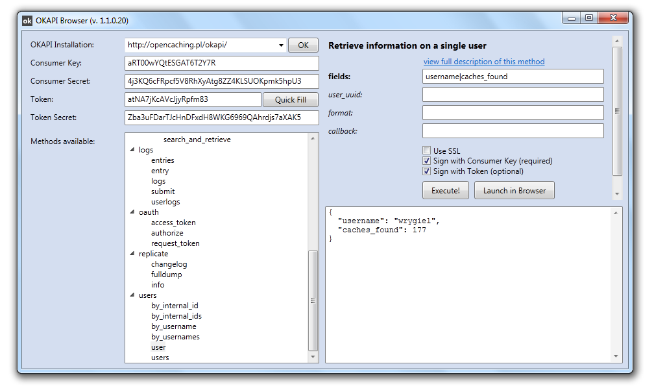The image size is (654, 390).
Task: Click inside the JSON result output area
Action: (x=468, y=285)
